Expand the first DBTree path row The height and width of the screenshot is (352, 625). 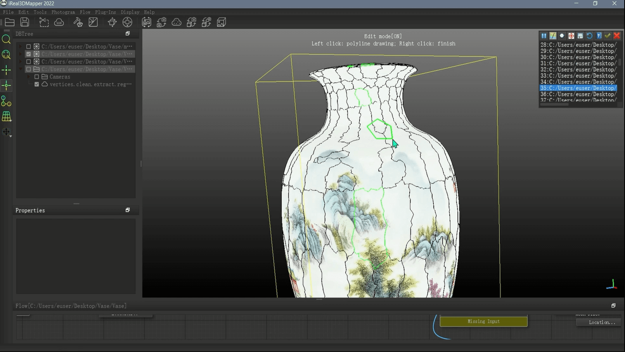tap(21, 46)
